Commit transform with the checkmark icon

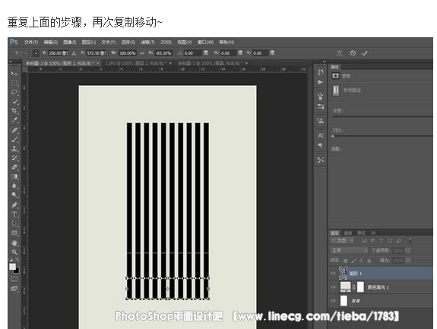pyautogui.click(x=365, y=53)
